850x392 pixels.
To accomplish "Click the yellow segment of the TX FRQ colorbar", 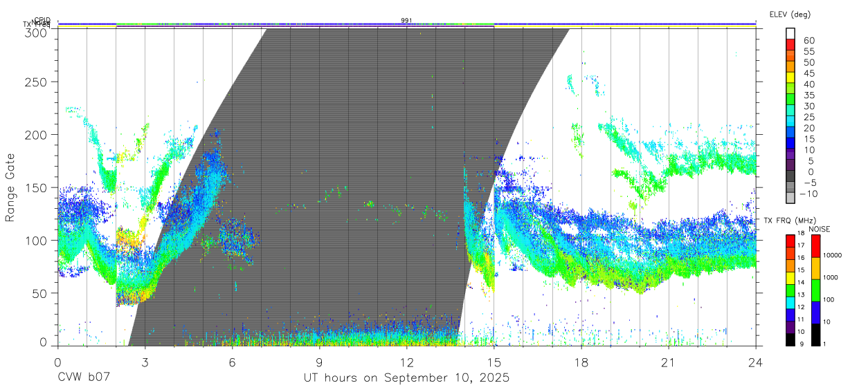I will click(x=790, y=277).
